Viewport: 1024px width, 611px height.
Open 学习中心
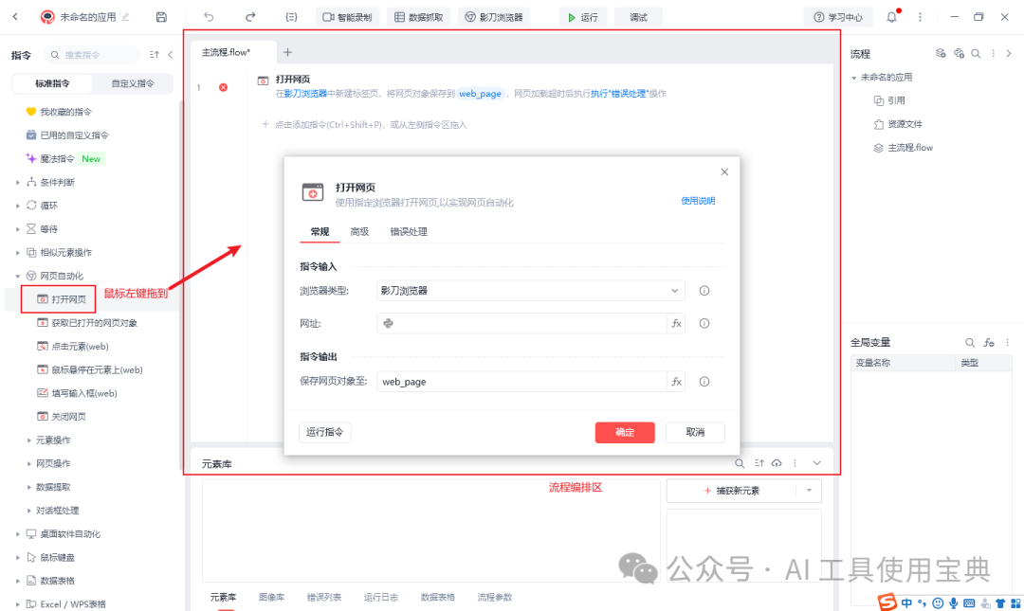(838, 17)
